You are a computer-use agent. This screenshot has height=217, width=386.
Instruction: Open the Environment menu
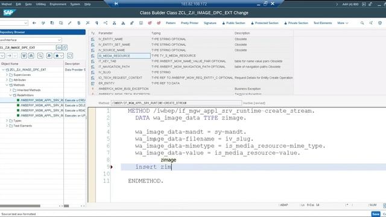(58, 4)
